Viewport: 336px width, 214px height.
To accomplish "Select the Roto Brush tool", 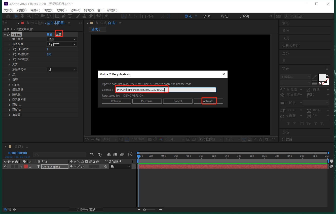I will (x=99, y=16).
